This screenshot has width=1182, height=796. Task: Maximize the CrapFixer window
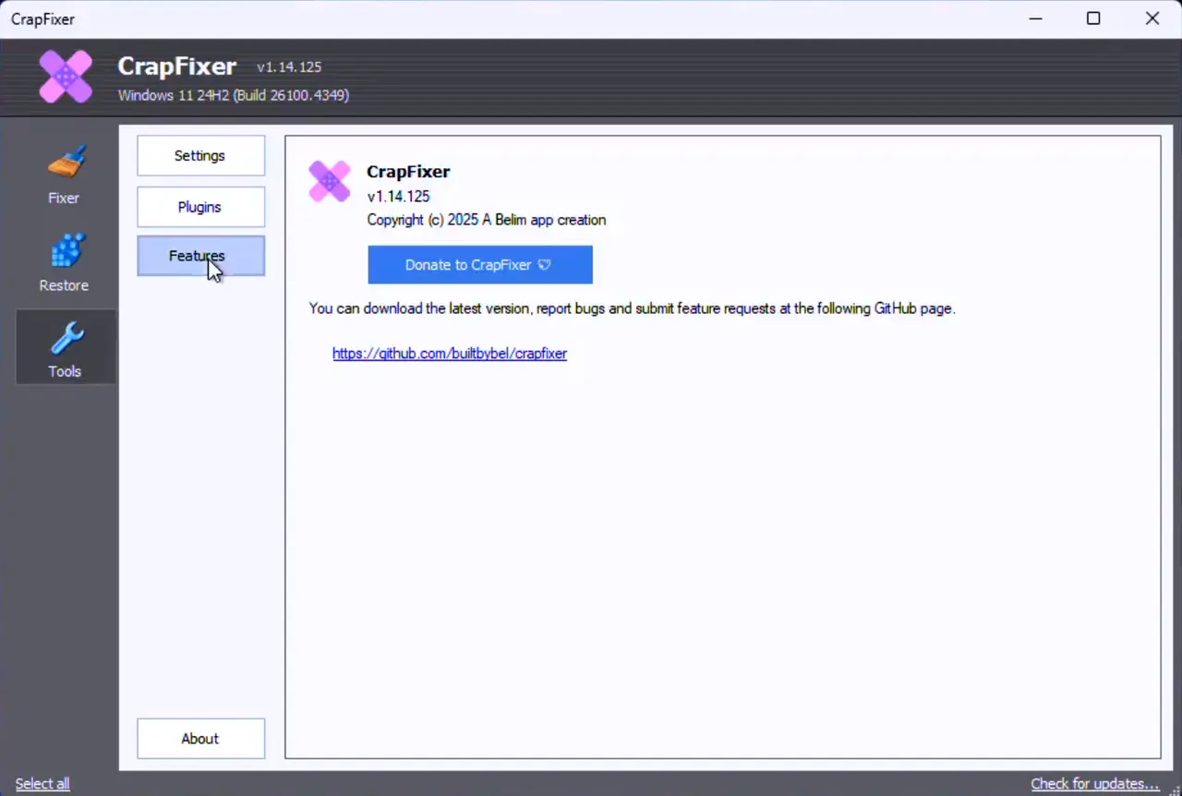(x=1093, y=18)
